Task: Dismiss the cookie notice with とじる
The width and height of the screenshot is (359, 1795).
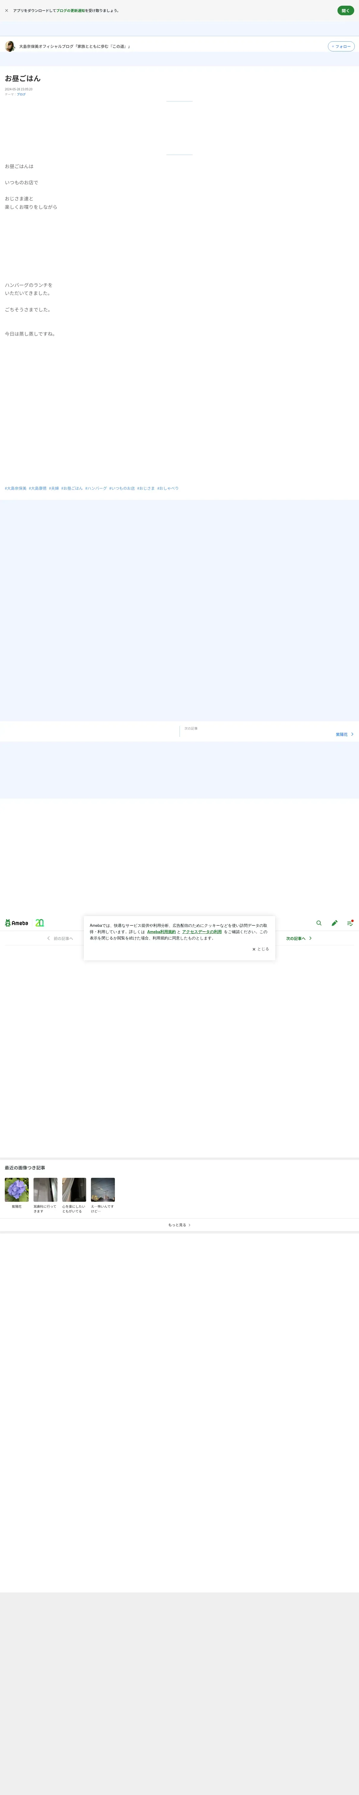Action: [x=261, y=949]
